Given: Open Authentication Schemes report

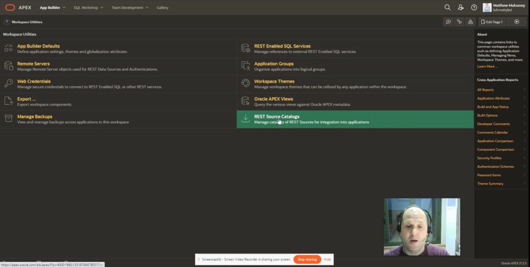Looking at the screenshot, I should point(495,166).
